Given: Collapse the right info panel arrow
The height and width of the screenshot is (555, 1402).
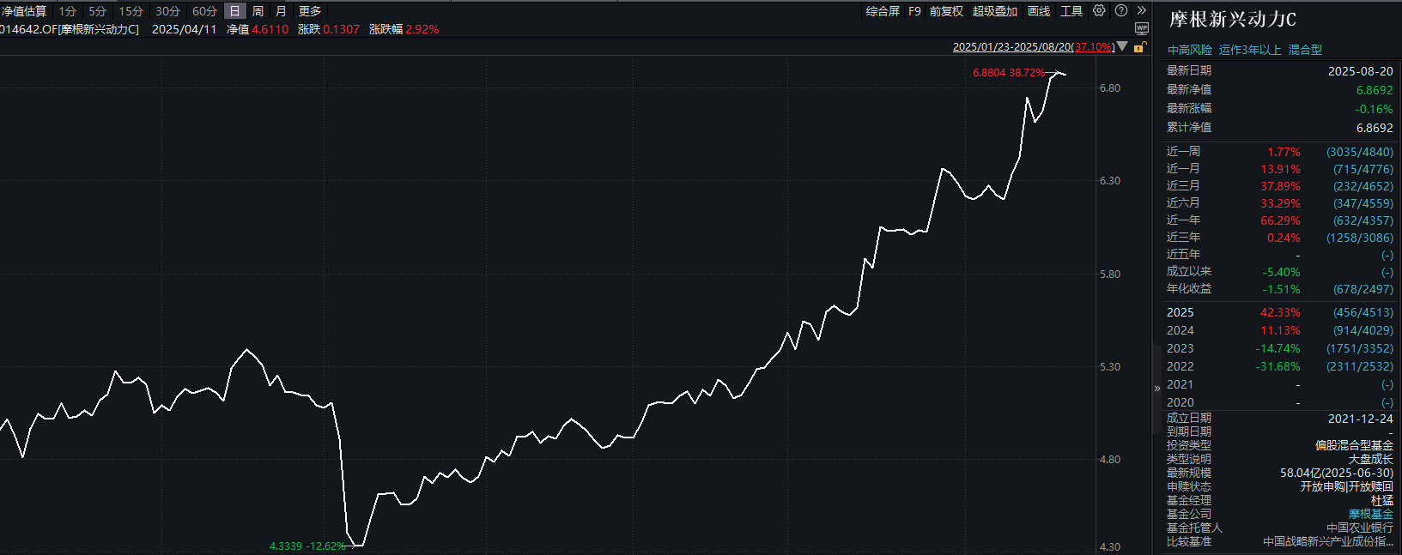Looking at the screenshot, I should 1156,388.
